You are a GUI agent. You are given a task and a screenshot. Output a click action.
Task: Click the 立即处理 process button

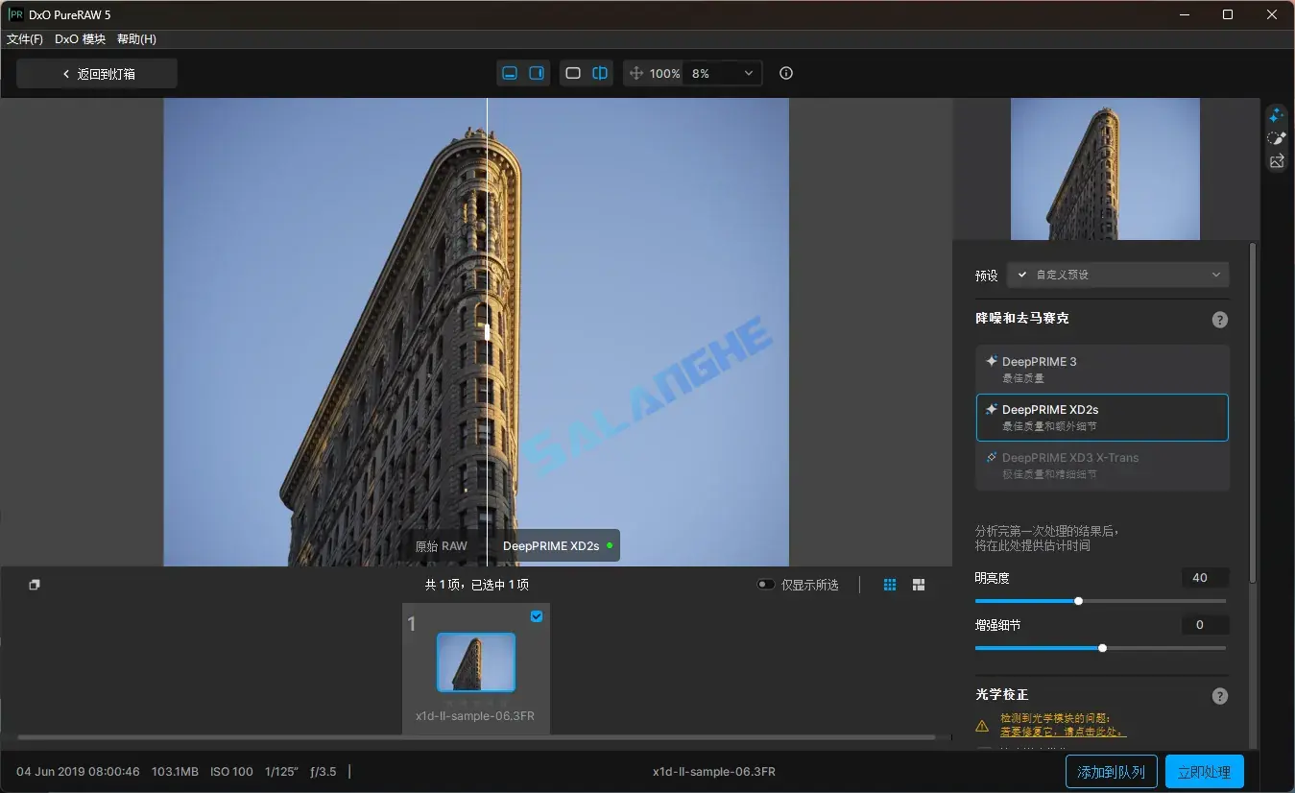click(1204, 771)
